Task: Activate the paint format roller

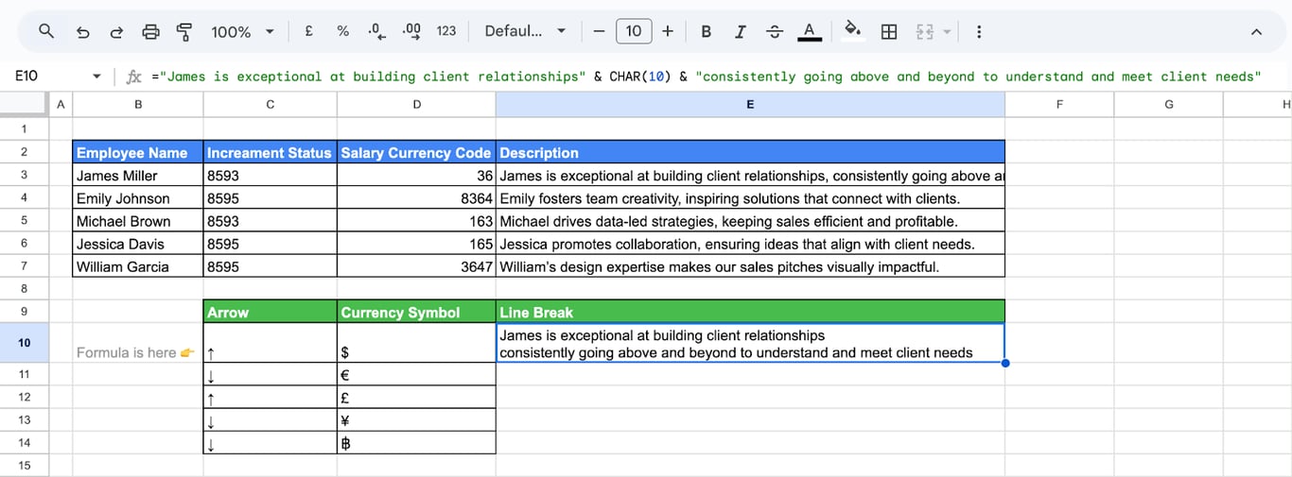Action: [x=184, y=31]
